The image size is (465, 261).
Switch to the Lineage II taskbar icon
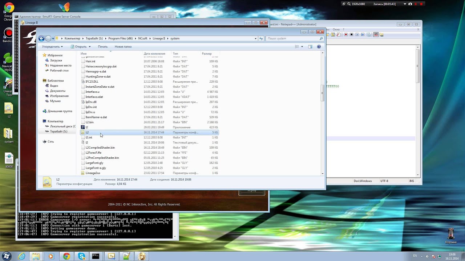click(x=141, y=256)
